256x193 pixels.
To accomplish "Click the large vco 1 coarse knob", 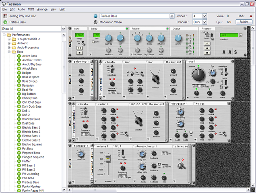I will (198, 75).
